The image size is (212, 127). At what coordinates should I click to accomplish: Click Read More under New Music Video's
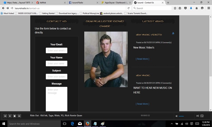point(142,59)
